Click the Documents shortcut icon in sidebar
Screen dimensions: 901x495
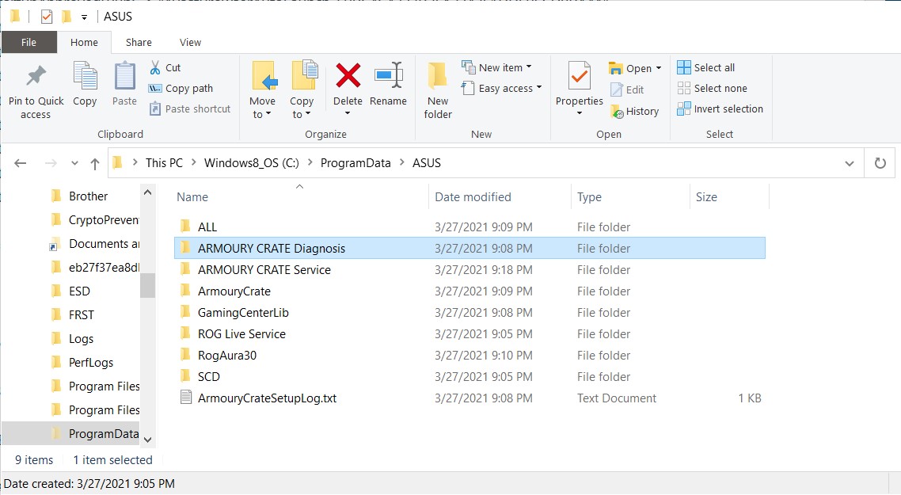(x=55, y=244)
